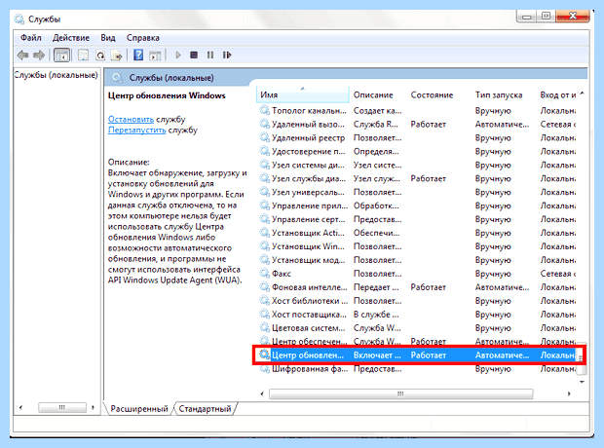Sort by the Вход от и column header
This screenshot has height=448, width=604.
click(x=558, y=94)
